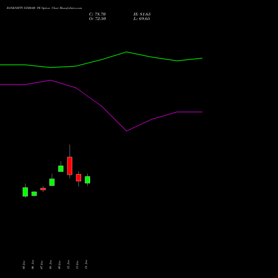
Task: Click the BANKNIFTY 55500 PE chart title
Action: [x=44, y=8]
